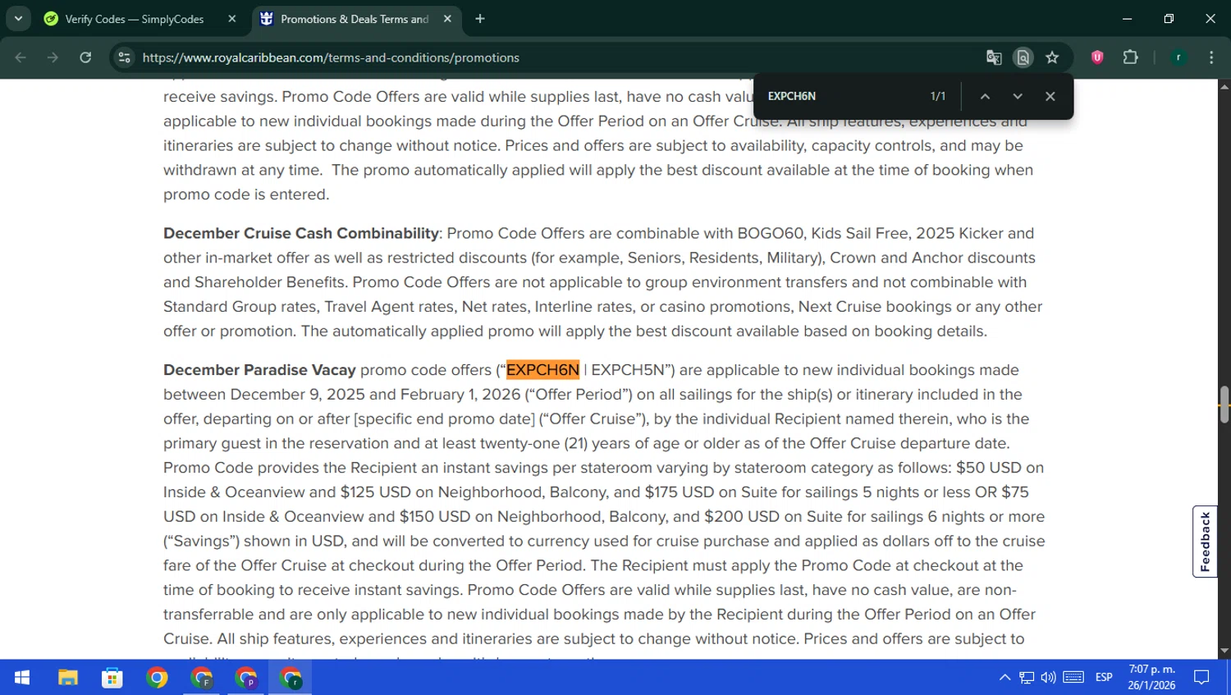Close the find bar
Viewport: 1231px width, 695px height.
(x=1050, y=96)
